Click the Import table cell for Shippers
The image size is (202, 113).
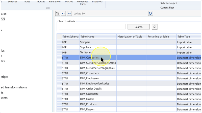189,42
